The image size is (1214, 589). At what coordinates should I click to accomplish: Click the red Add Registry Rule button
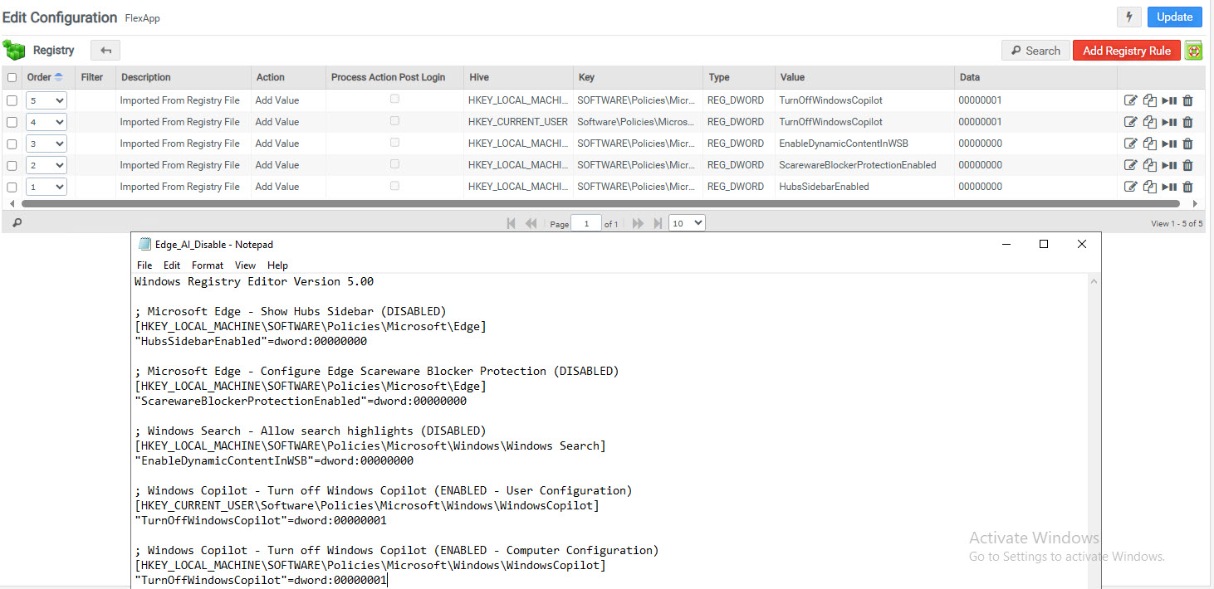point(1126,51)
